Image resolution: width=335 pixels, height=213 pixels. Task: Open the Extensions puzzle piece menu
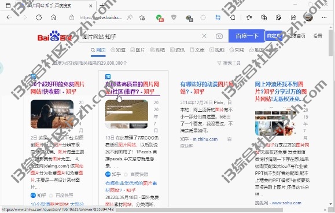click(233, 17)
